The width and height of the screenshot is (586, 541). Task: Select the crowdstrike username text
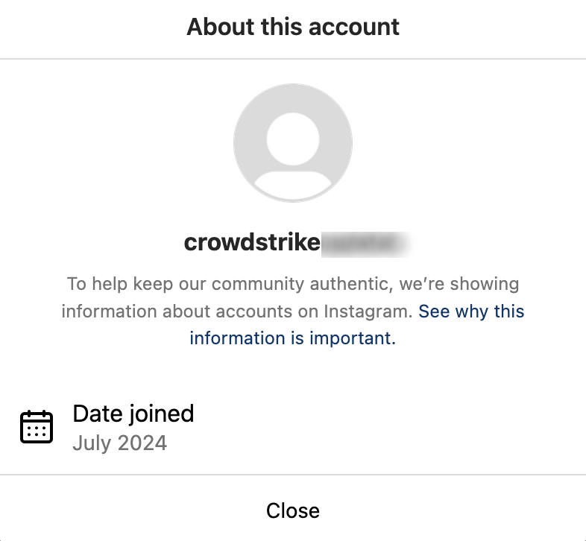[252, 243]
